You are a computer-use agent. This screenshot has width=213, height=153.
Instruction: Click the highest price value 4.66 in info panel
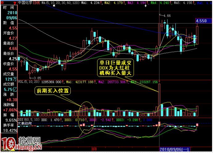coord(13,49)
